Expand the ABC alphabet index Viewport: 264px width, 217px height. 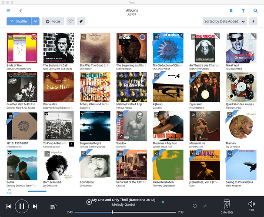coord(9,191)
